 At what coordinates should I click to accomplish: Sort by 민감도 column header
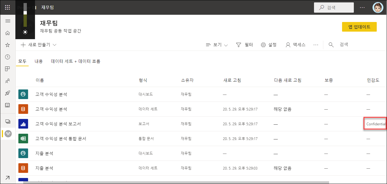pos(373,80)
